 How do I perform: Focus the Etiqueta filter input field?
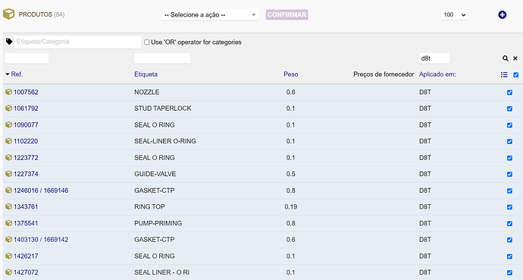point(162,58)
